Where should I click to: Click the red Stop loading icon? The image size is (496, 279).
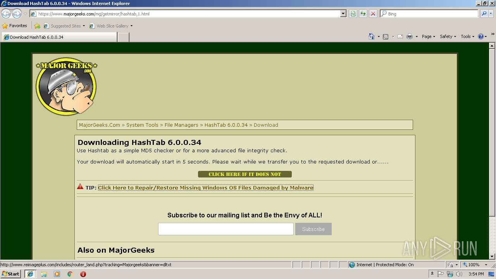point(373,14)
